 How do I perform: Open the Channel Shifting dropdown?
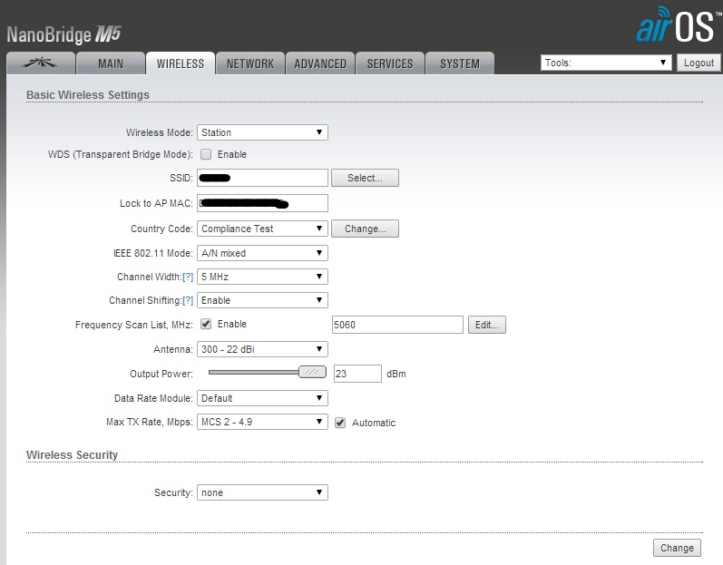pyautogui.click(x=262, y=300)
